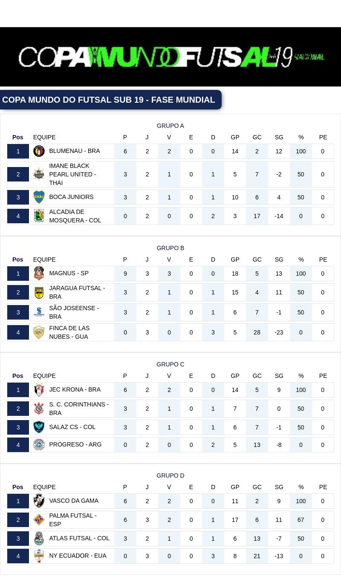Click the Blumenau - BRA club crest
This screenshot has width=341, height=585.
39,151
